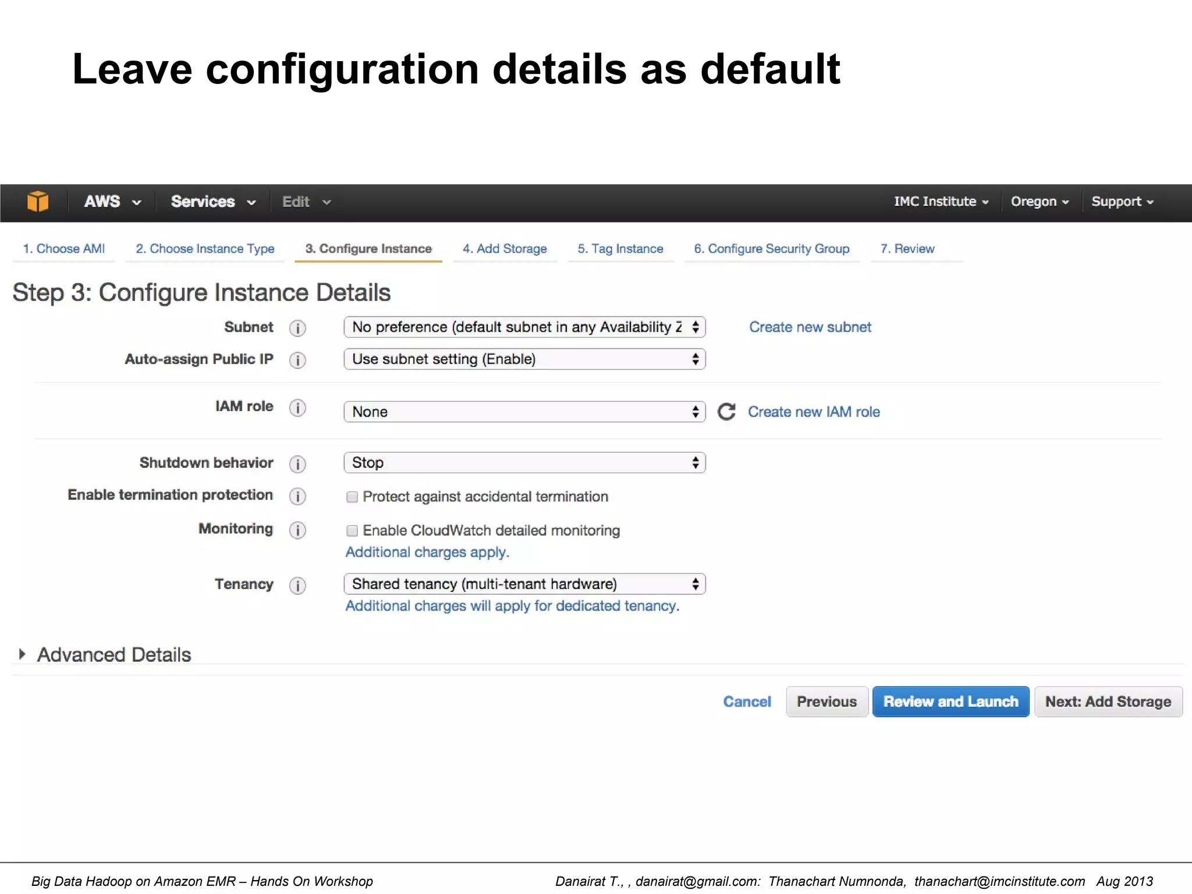The image size is (1192, 894).
Task: Open the Oregon region dropdown
Action: 1040,201
